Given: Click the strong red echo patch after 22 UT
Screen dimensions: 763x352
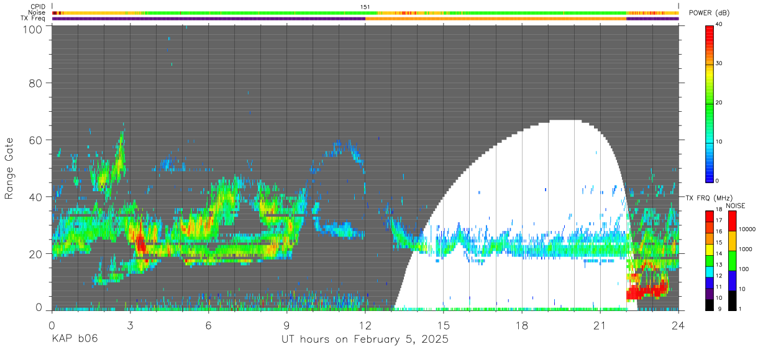Looking at the screenshot, I should [x=646, y=290].
